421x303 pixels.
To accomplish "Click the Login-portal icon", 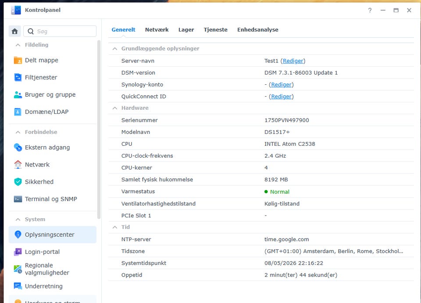I will click(18, 252).
